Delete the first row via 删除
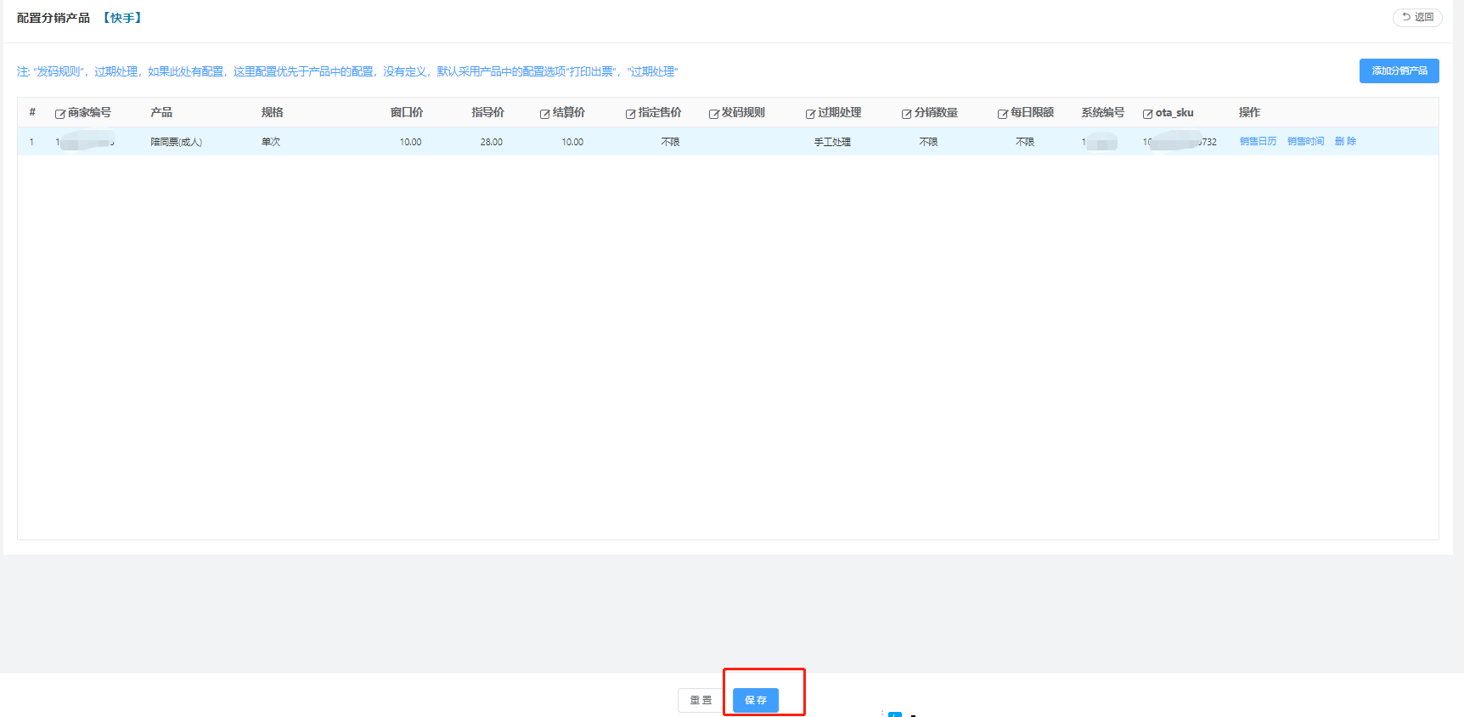 pyautogui.click(x=1345, y=142)
